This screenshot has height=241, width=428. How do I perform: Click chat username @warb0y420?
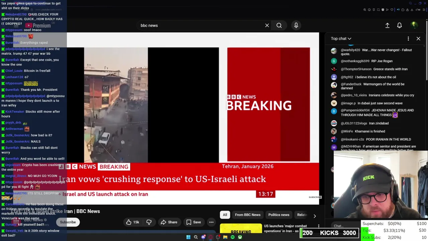coord(350,50)
